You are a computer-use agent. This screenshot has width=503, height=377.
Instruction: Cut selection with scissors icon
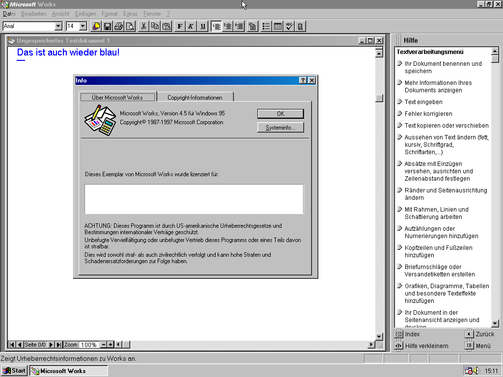143,27
